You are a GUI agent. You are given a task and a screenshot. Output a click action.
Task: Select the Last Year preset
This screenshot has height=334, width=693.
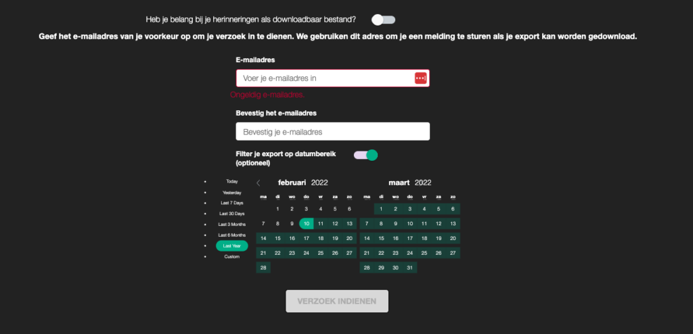coord(232,246)
